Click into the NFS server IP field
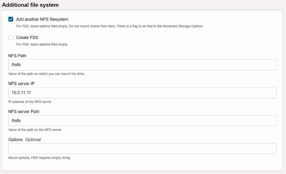Screen dimensions: 286x174 click(142, 93)
